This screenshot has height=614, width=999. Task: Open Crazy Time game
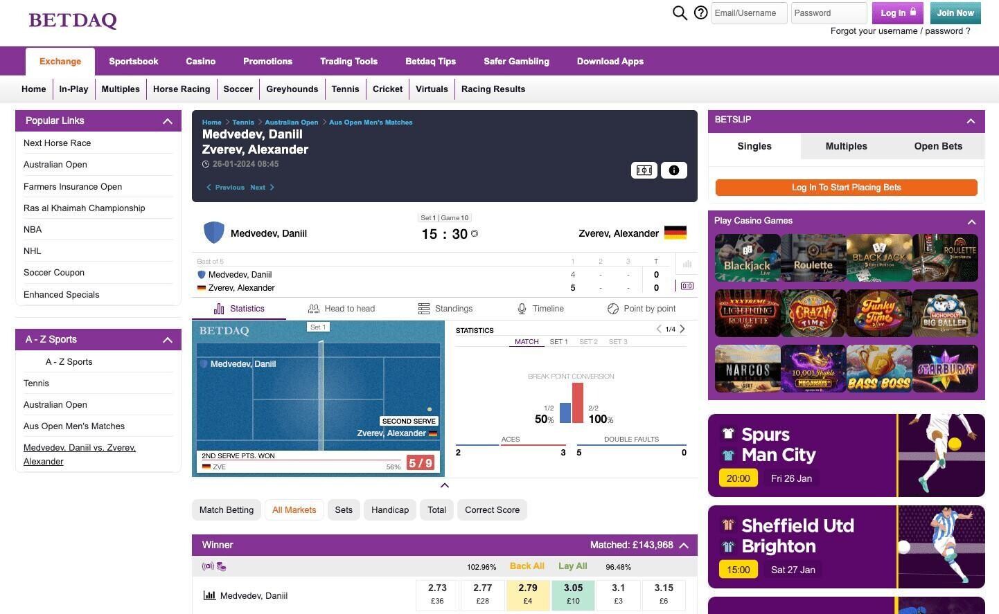coord(813,313)
